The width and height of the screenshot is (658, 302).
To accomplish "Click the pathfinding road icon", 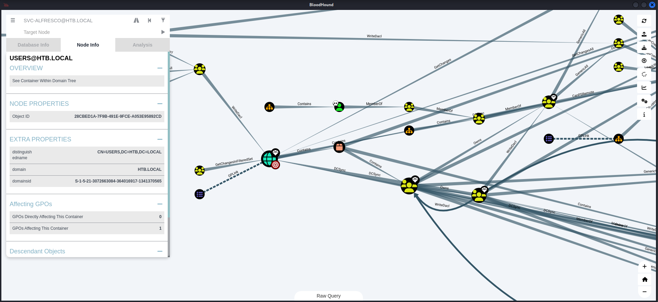I will (x=136, y=20).
